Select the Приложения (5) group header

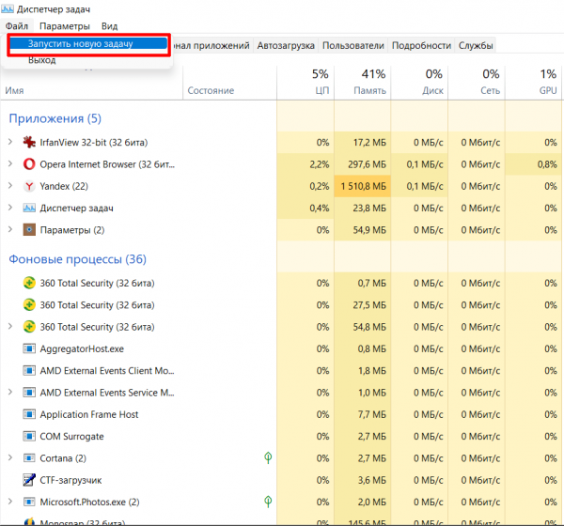click(x=55, y=118)
